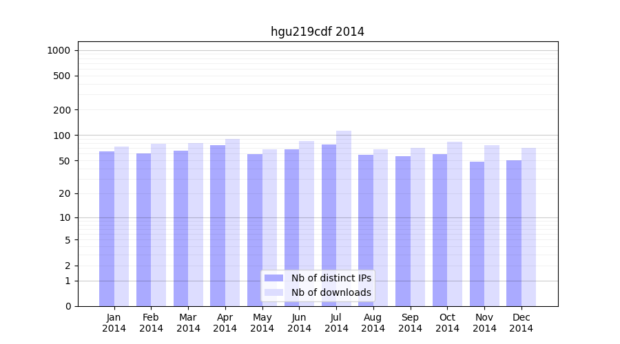Click the 100 tick label on the y-axis
620x344 pixels.
(x=62, y=136)
